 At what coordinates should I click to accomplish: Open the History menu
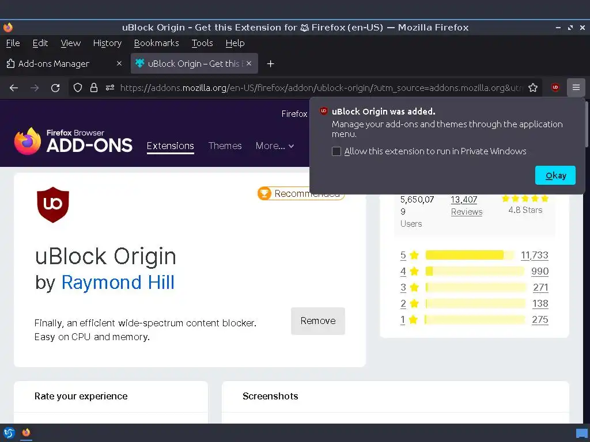(107, 43)
